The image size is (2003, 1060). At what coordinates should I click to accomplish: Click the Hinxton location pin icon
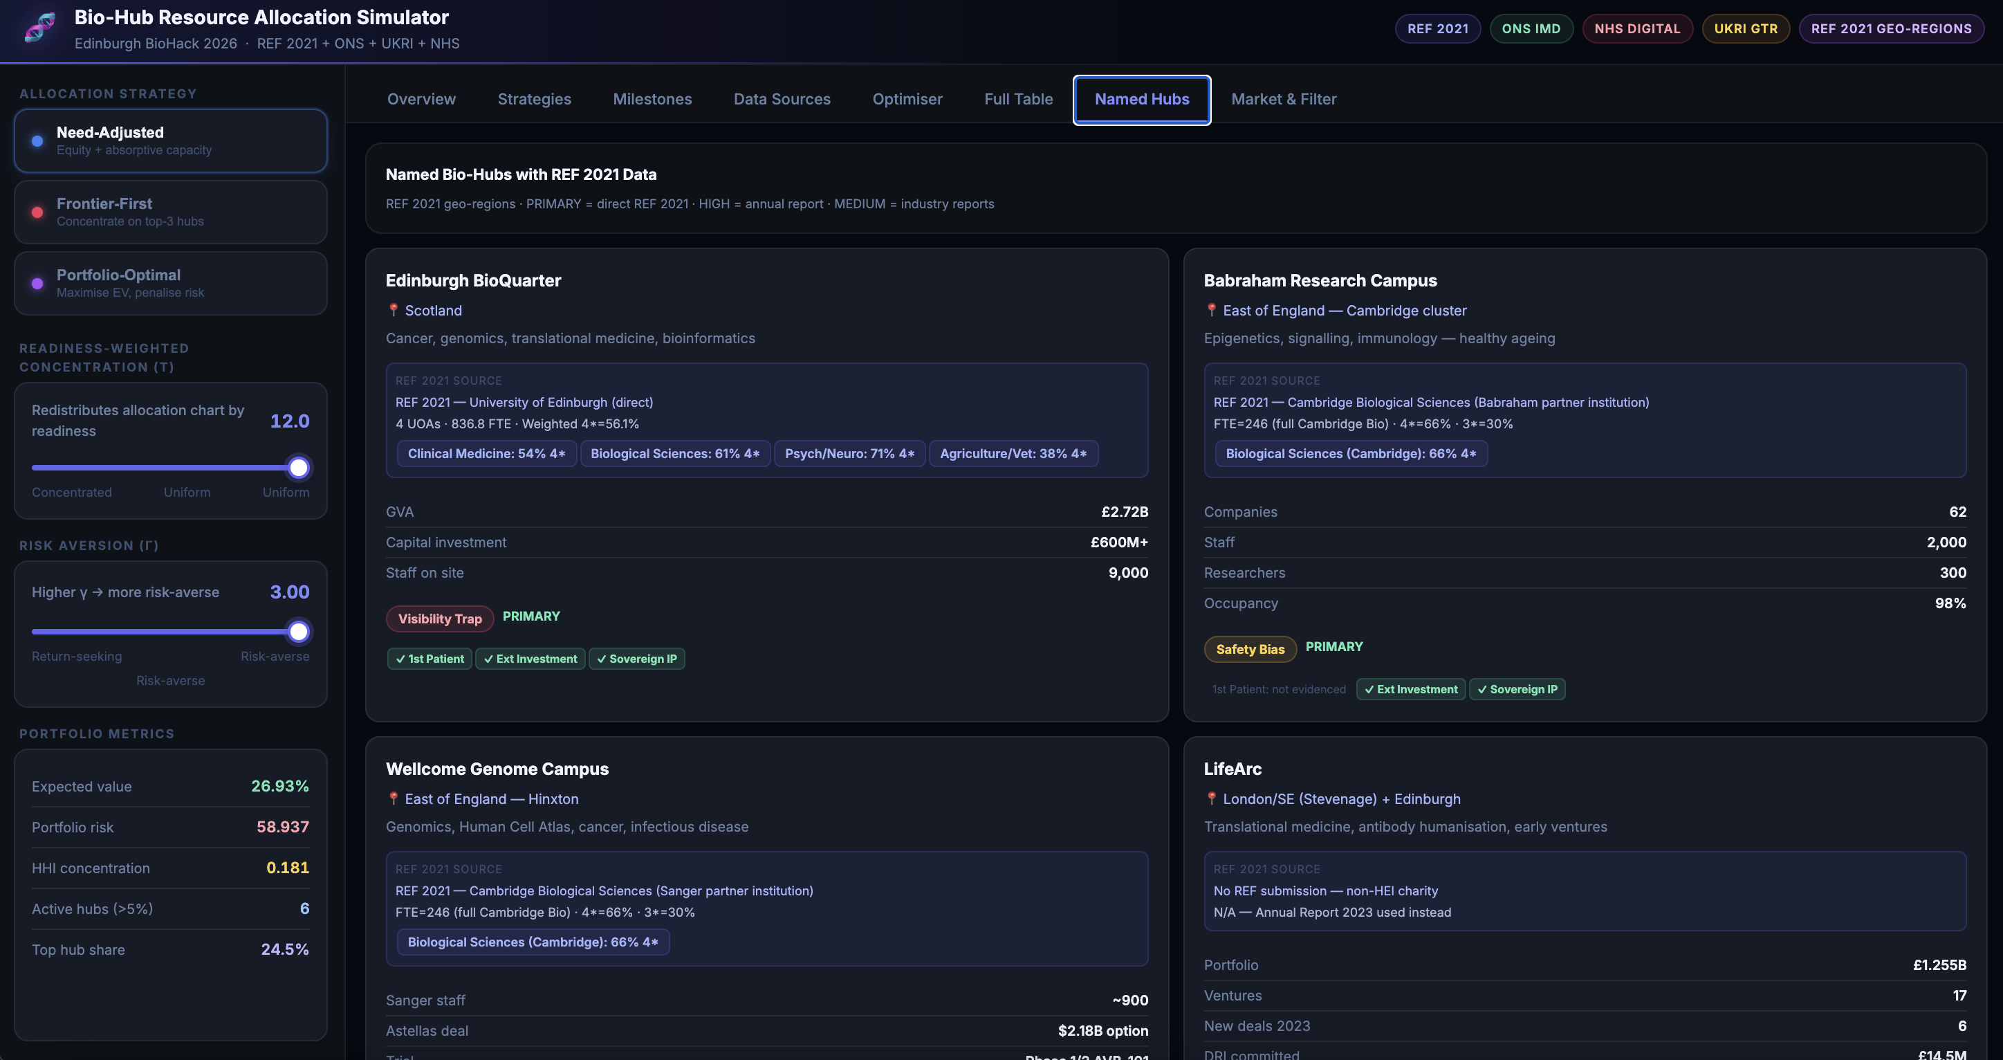(x=394, y=798)
